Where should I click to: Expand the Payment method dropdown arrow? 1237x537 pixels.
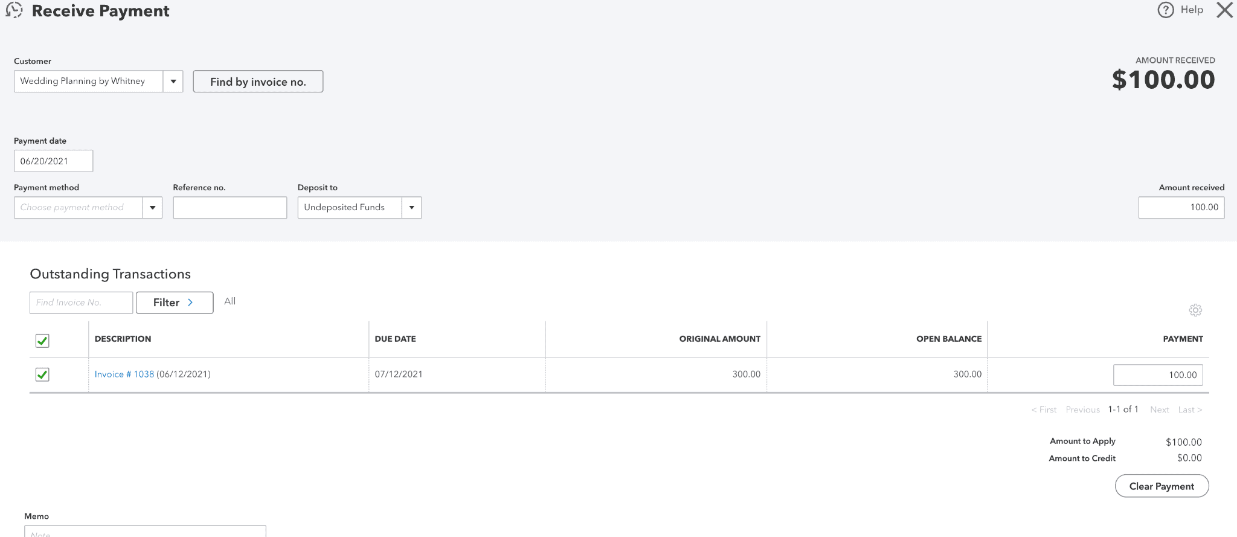point(152,208)
